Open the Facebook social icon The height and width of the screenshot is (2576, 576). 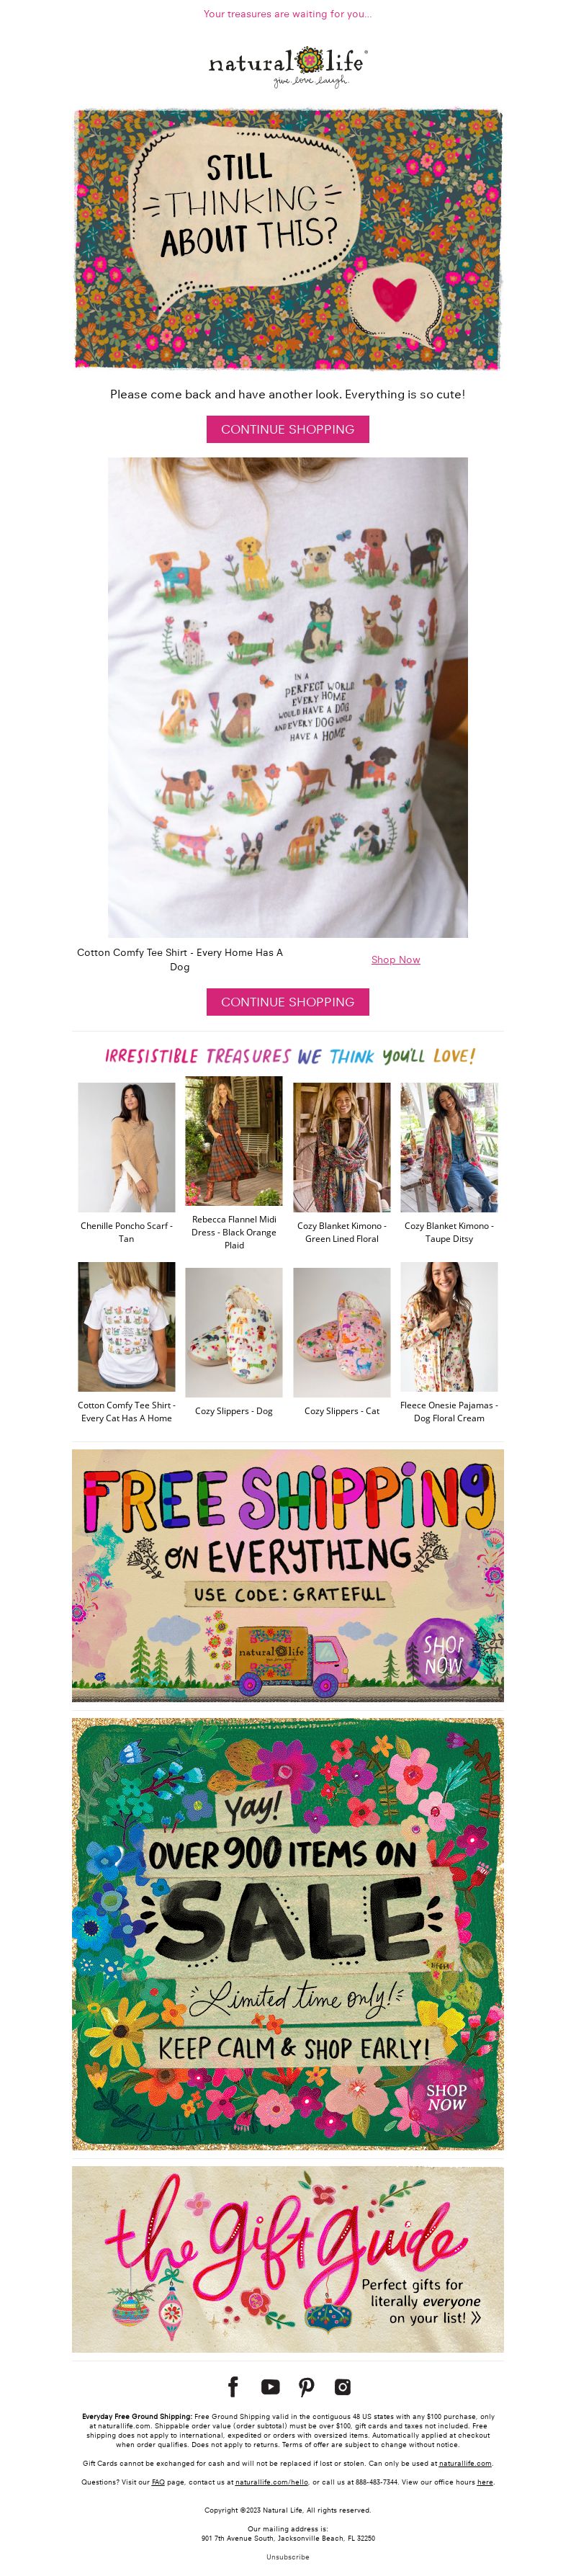(233, 2386)
